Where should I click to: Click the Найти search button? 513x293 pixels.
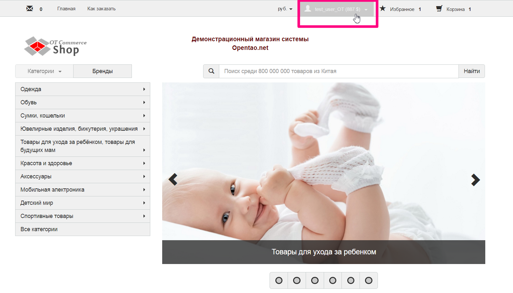[x=472, y=71]
